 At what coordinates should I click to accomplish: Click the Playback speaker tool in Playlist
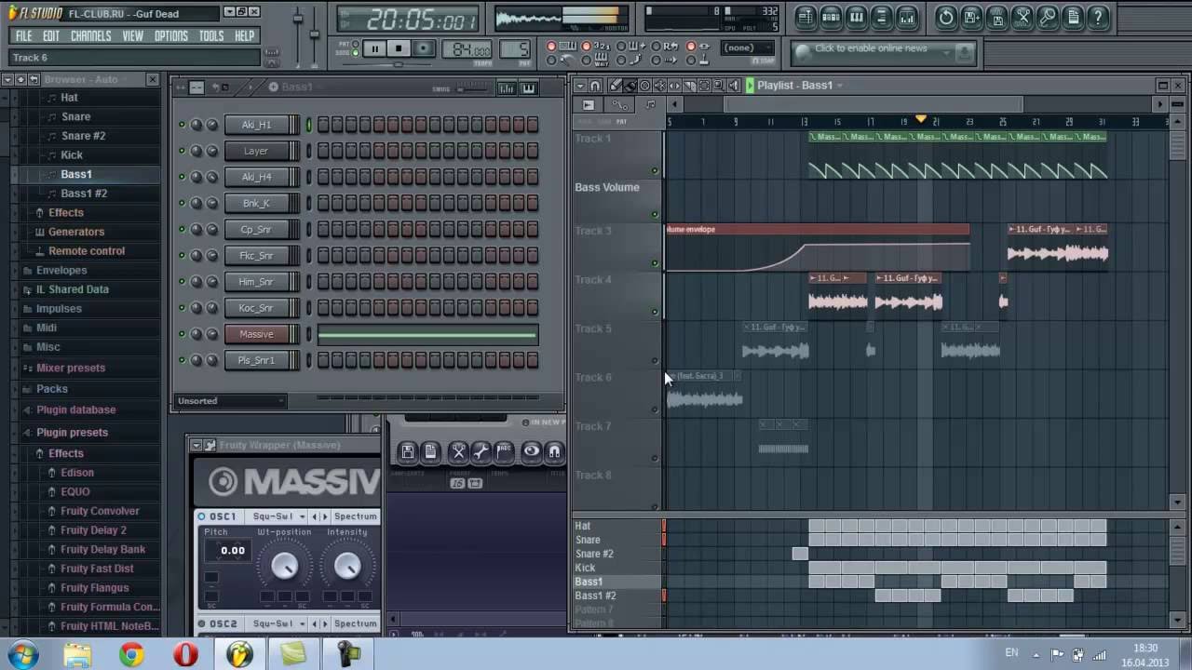734,86
